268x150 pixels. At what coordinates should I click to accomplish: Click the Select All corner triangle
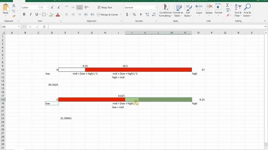click(x=3, y=32)
